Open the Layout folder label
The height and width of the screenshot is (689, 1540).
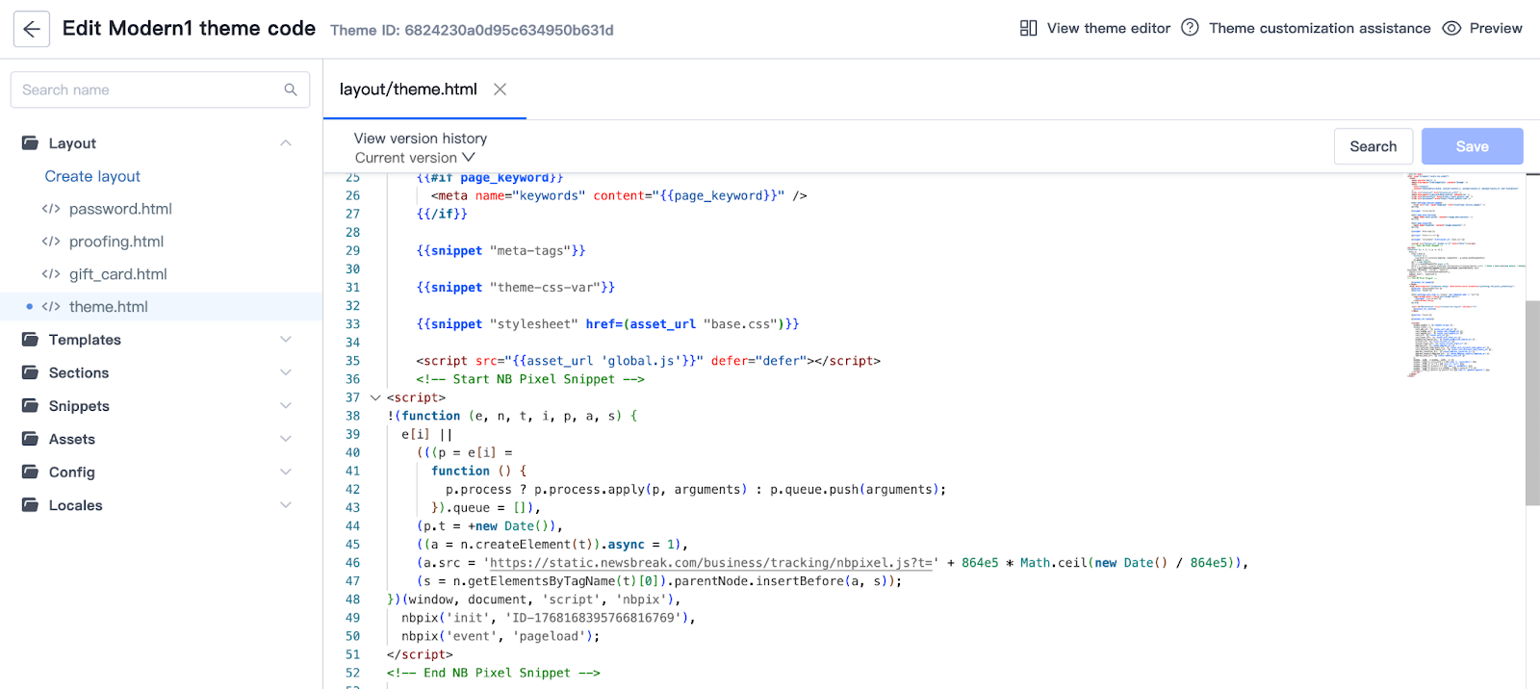click(72, 143)
